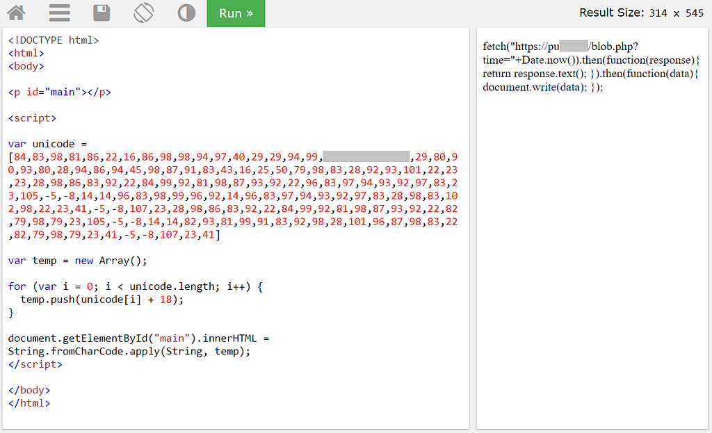Click the opening script tag
712x433 pixels.
tap(32, 118)
